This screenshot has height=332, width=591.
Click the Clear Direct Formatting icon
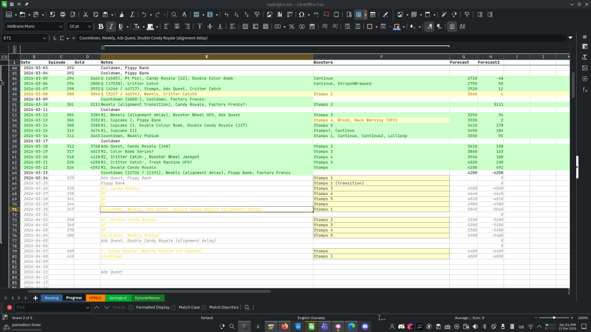coord(132,15)
